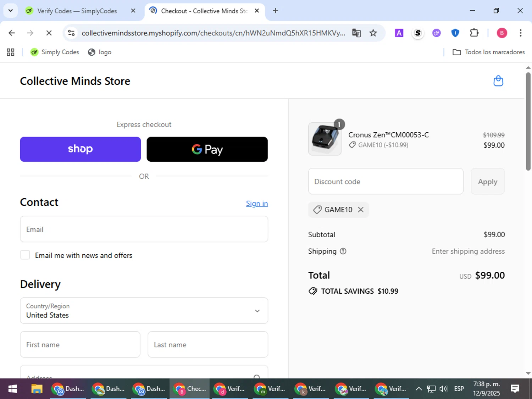Click the Collective Minds Store title

(x=75, y=81)
